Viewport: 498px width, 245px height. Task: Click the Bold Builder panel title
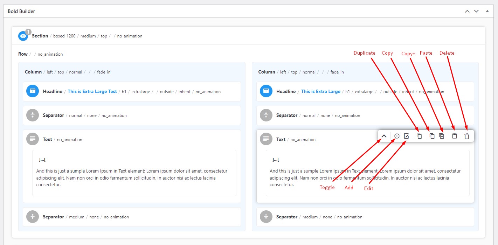point(21,11)
